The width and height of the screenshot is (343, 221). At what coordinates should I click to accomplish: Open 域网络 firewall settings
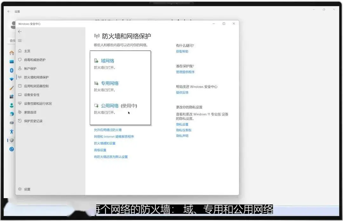(107, 61)
